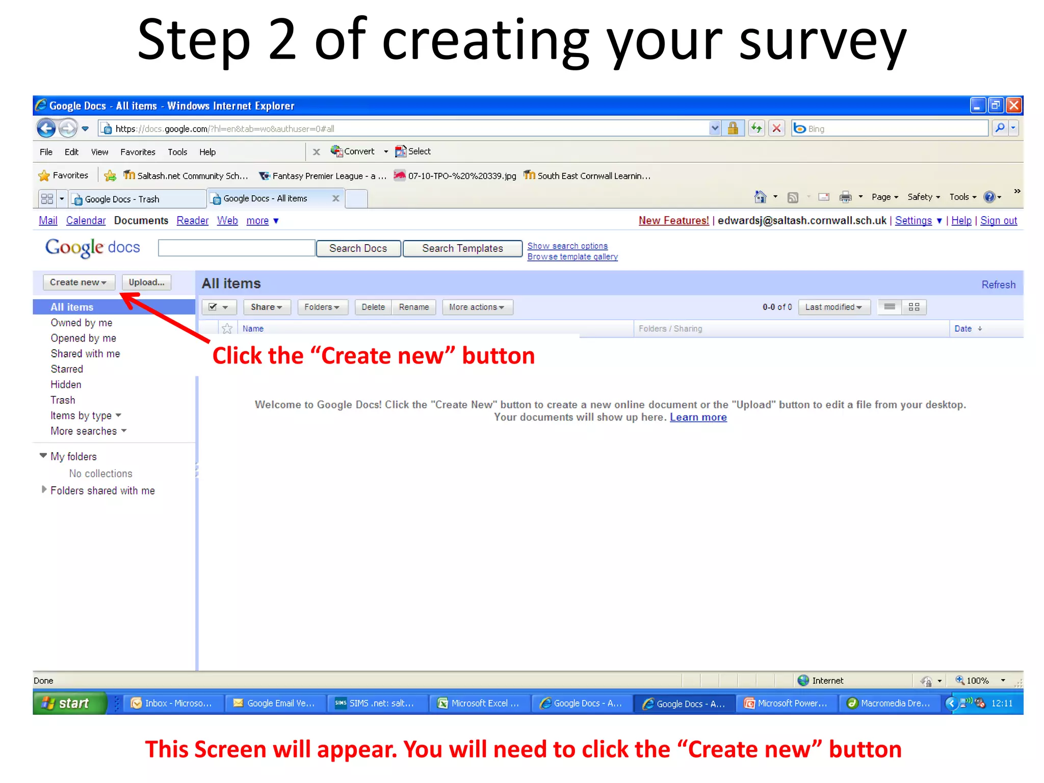This screenshot has width=1044, height=783.
Task: Open the Edit menu
Action: 71,152
